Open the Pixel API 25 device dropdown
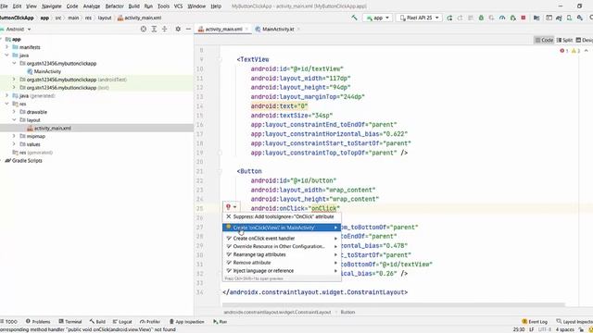 click(419, 18)
